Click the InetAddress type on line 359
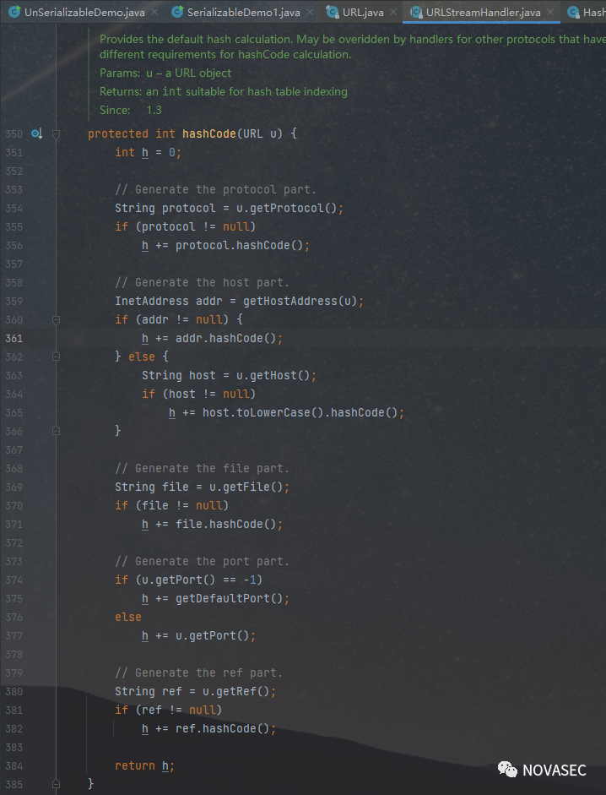The height and width of the screenshot is (795, 606). [x=152, y=301]
